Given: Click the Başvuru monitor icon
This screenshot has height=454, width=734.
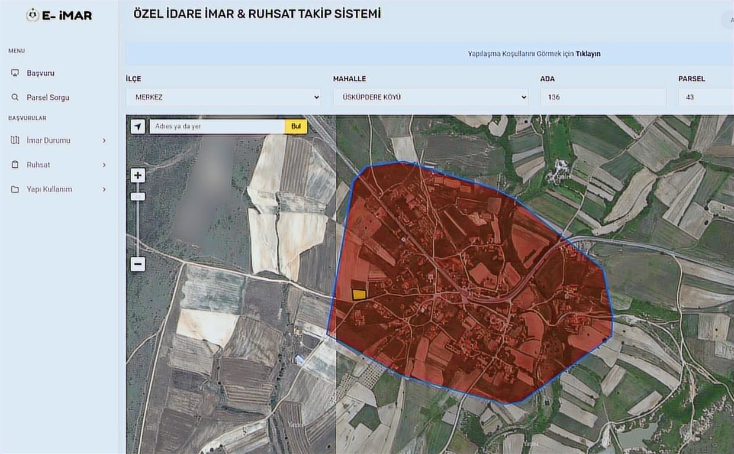Looking at the screenshot, I should [x=15, y=73].
